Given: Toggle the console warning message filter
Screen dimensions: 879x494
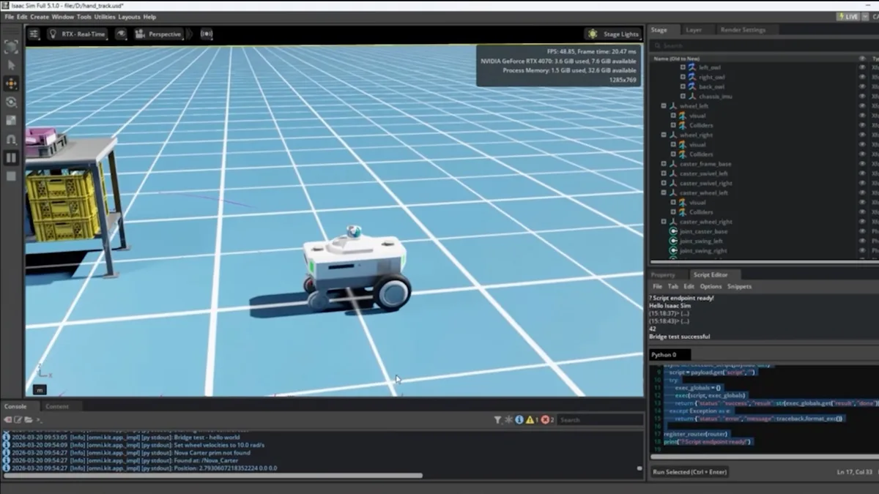Looking at the screenshot, I should coord(532,419).
